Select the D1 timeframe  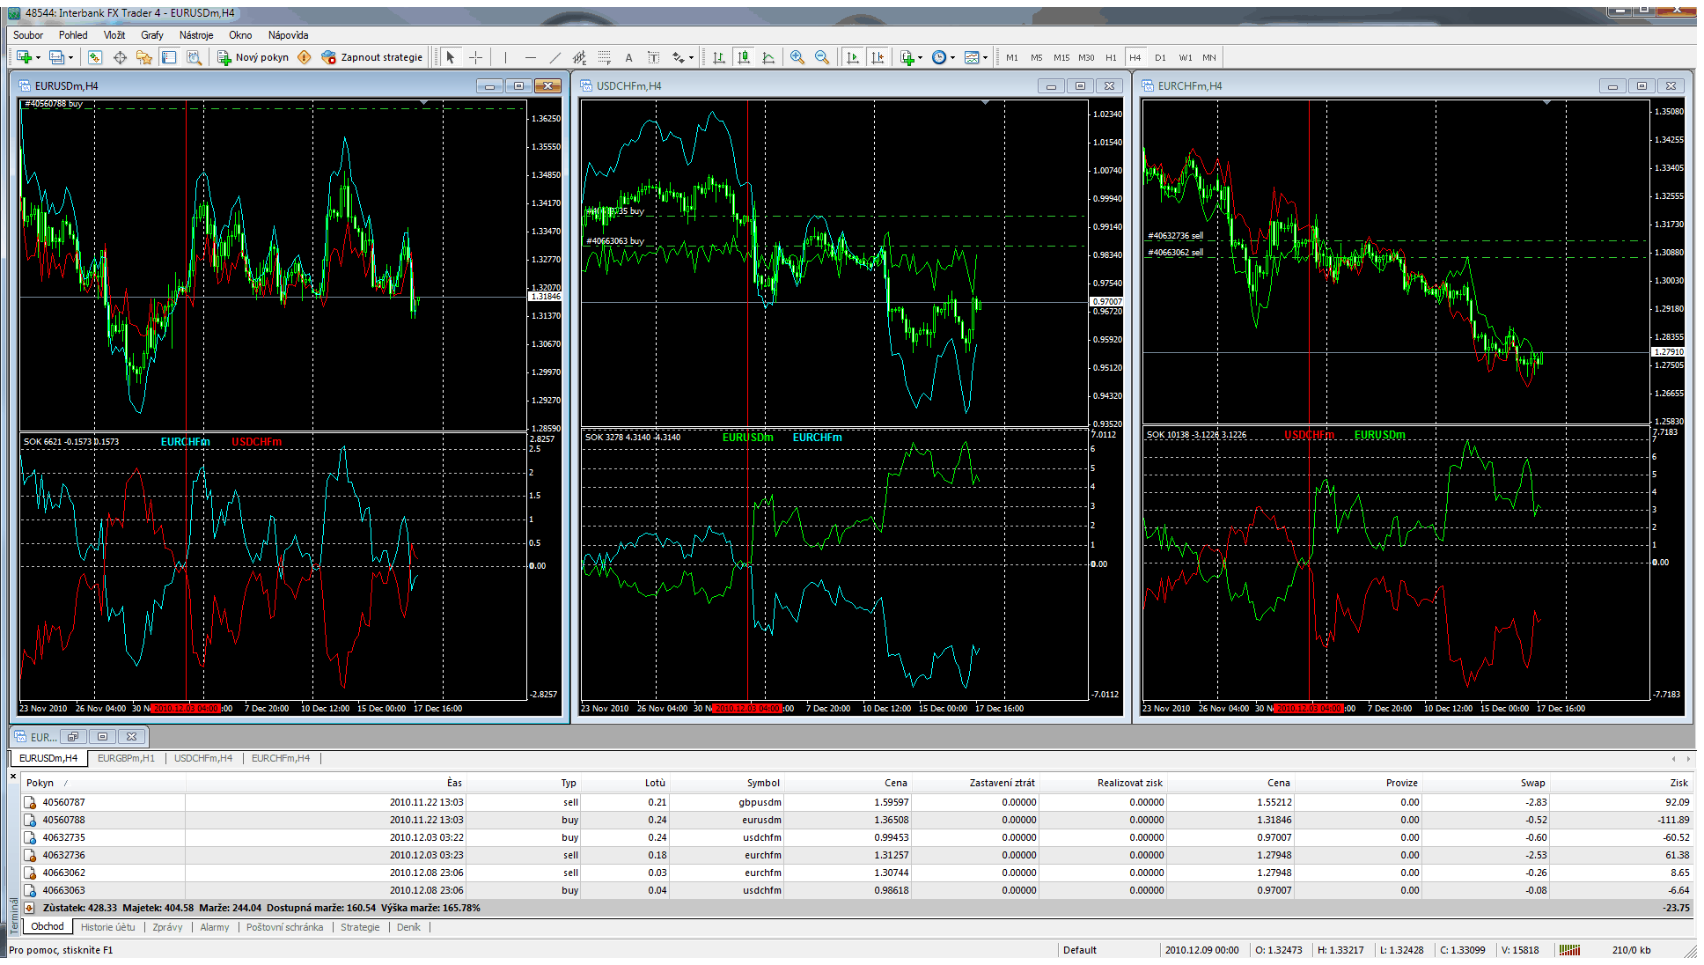point(1160,57)
